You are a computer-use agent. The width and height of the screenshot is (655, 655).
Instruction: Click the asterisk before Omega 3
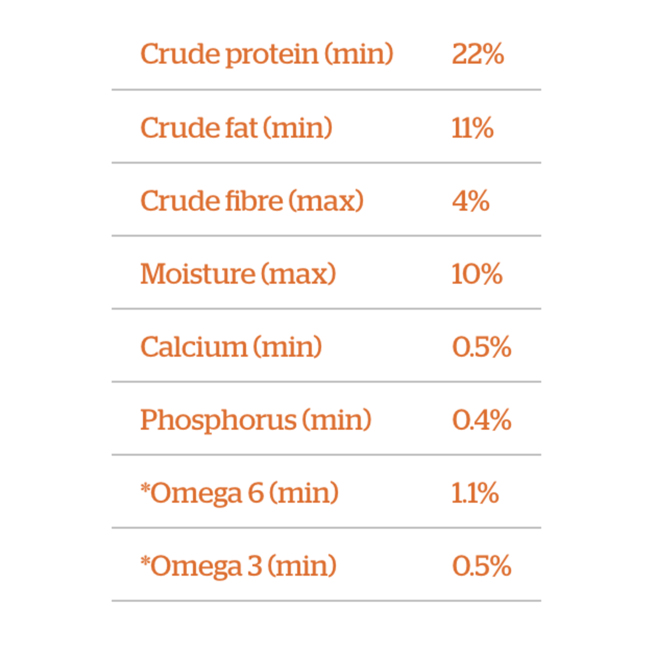(x=145, y=560)
